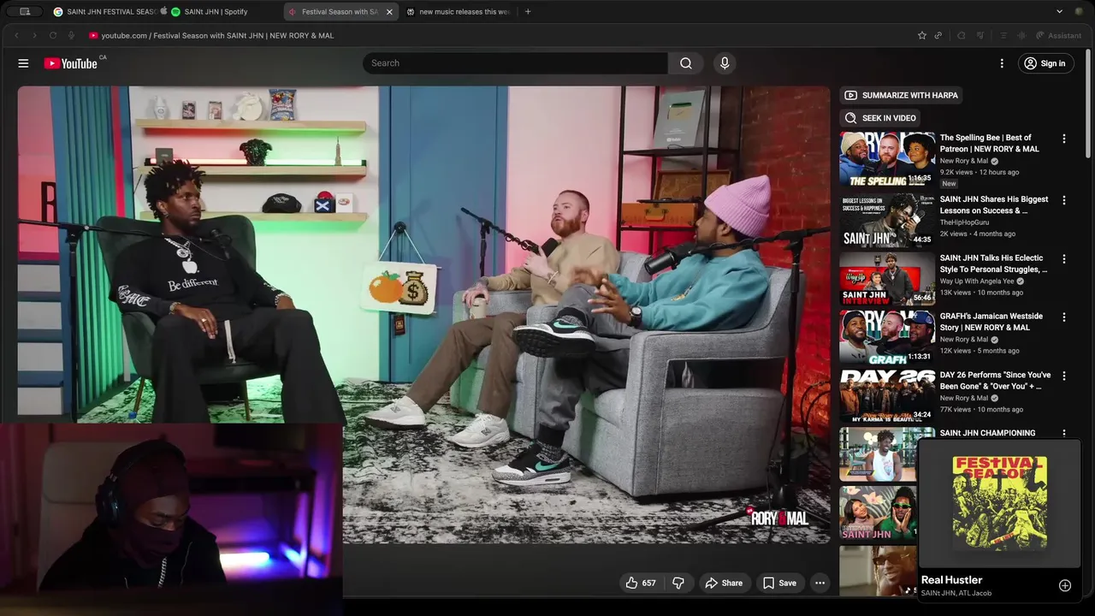This screenshot has height=616, width=1095.
Task: Open Way Up SAINt JHN interview thumbnail
Action: tap(887, 279)
